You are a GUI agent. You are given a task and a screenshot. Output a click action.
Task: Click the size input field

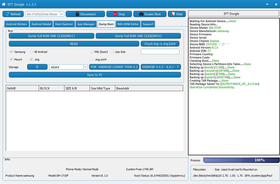pyautogui.click(x=160, y=52)
